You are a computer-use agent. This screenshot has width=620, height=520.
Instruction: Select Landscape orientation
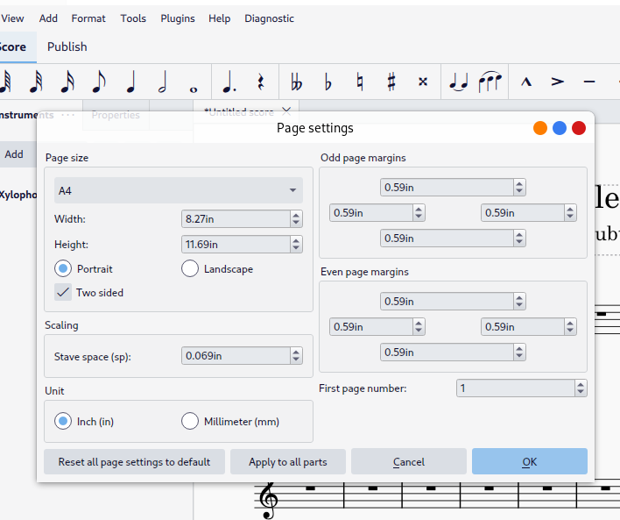pos(190,268)
